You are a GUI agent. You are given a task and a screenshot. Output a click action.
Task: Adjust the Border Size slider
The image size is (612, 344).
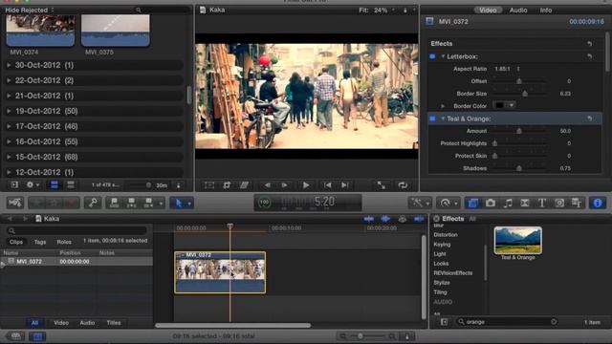point(525,94)
